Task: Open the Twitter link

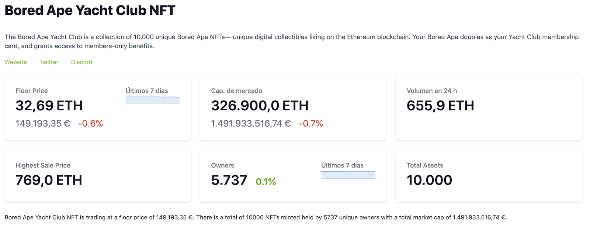Action: point(49,62)
